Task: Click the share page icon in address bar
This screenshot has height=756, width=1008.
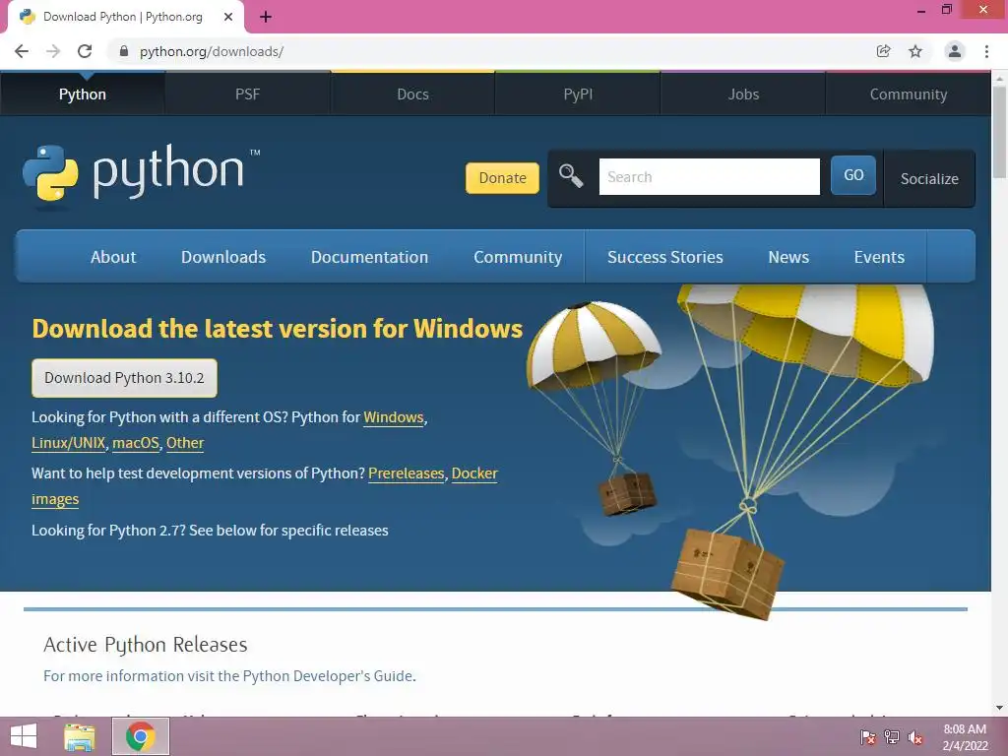Action: click(883, 51)
